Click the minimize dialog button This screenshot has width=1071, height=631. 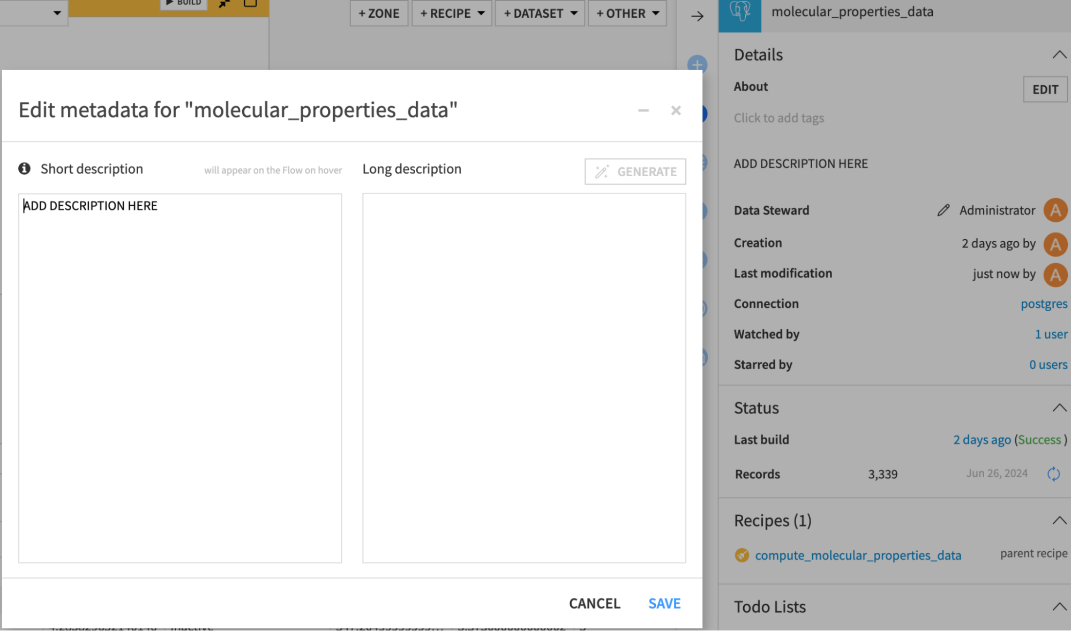643,110
